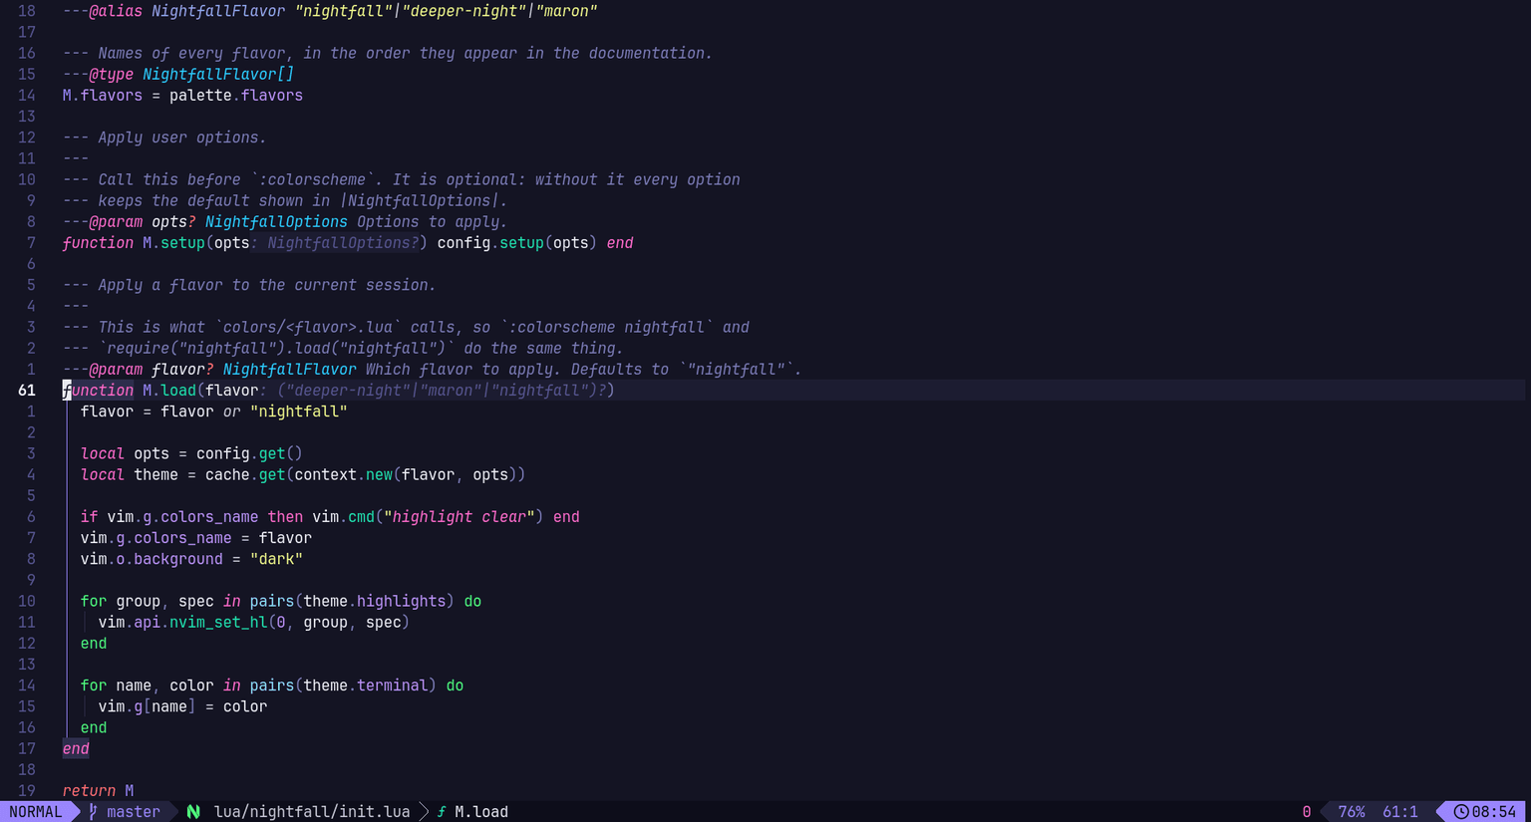Click the NORMAL mode indicator

tap(36, 812)
